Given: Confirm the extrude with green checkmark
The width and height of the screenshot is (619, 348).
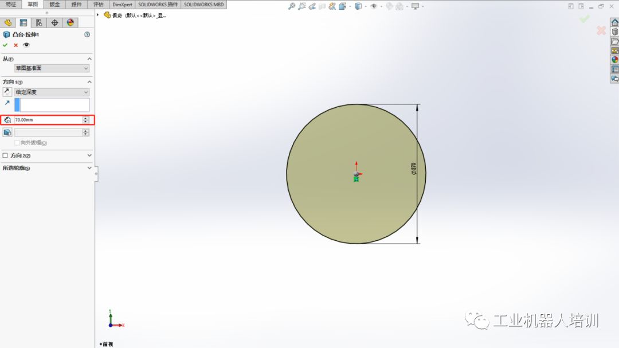Looking at the screenshot, I should [x=5, y=45].
